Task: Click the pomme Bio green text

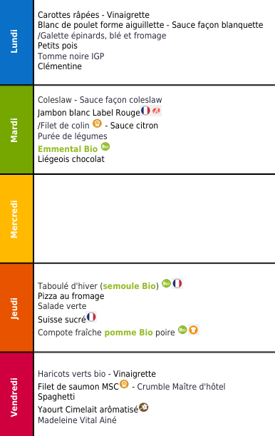Action: [x=128, y=333]
